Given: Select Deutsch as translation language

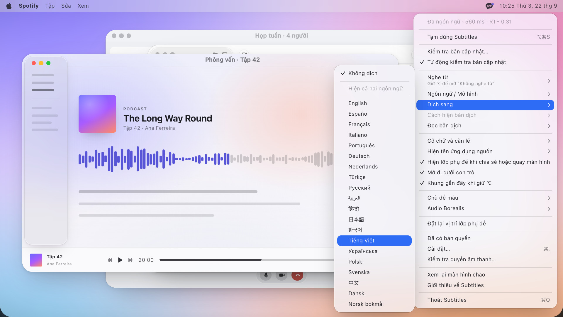Looking at the screenshot, I should tap(374, 156).
